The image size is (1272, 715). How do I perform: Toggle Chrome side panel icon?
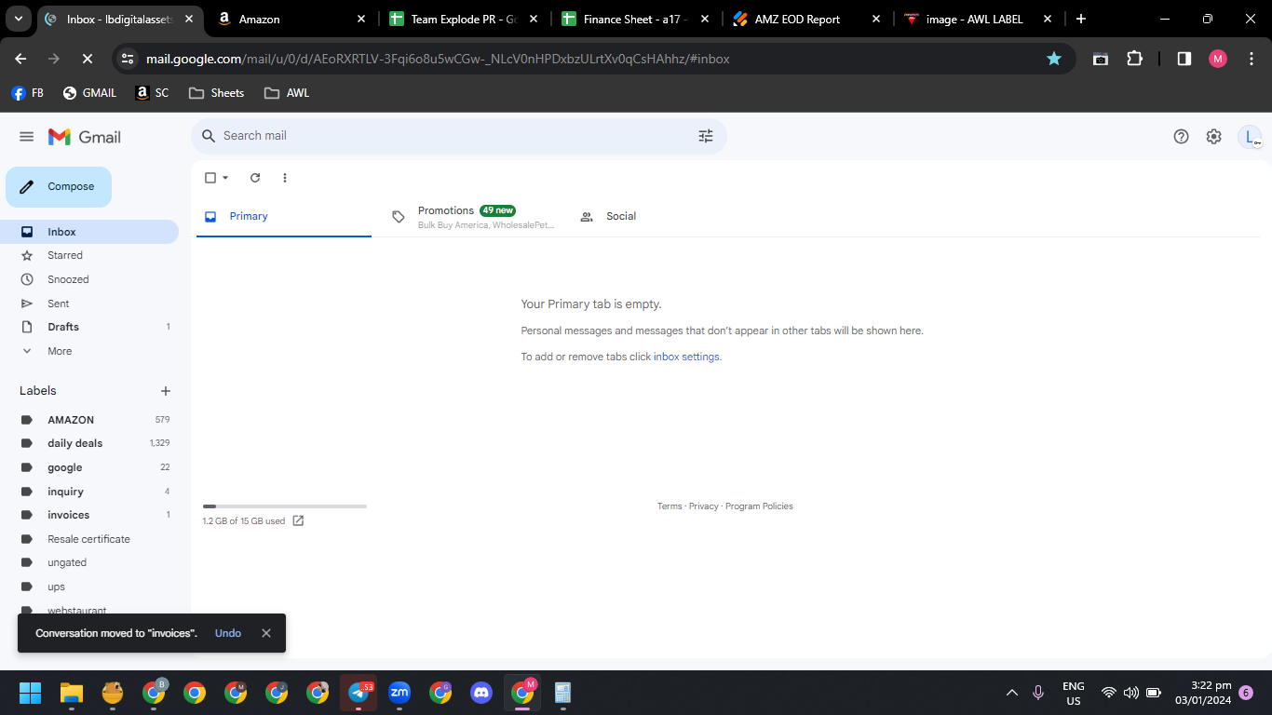click(1184, 59)
